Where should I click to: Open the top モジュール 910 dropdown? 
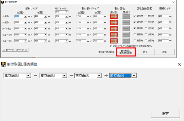coord(67,12)
